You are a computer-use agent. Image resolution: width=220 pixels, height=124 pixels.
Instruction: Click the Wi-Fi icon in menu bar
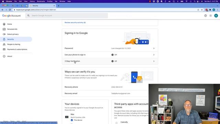(x=186, y=1)
